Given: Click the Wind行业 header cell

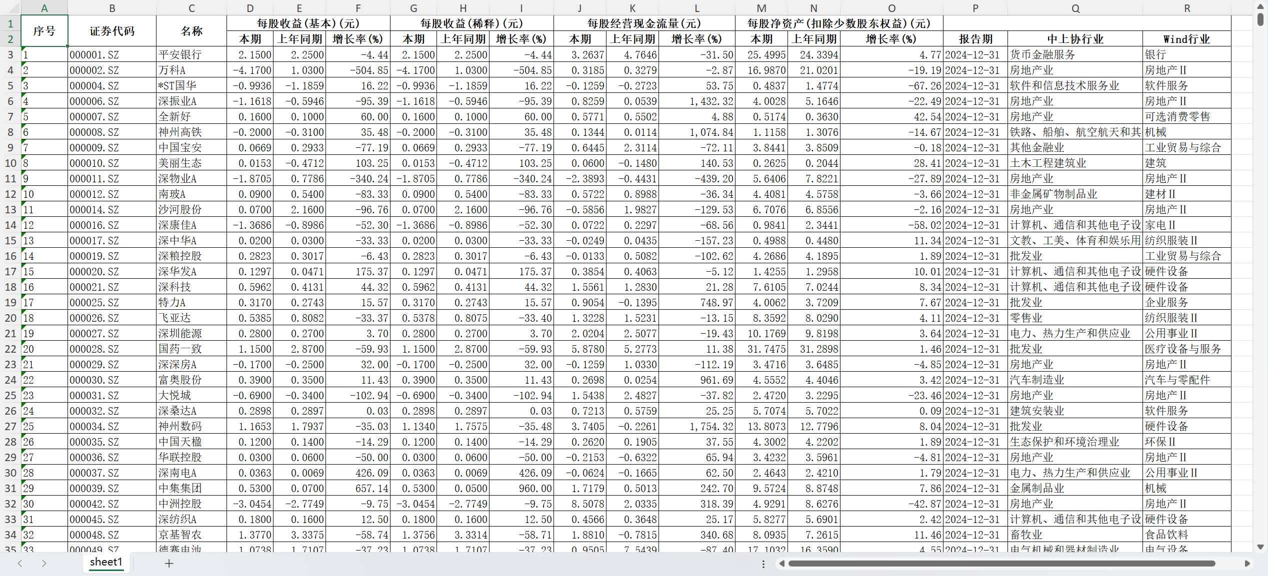Looking at the screenshot, I should pos(1186,39).
